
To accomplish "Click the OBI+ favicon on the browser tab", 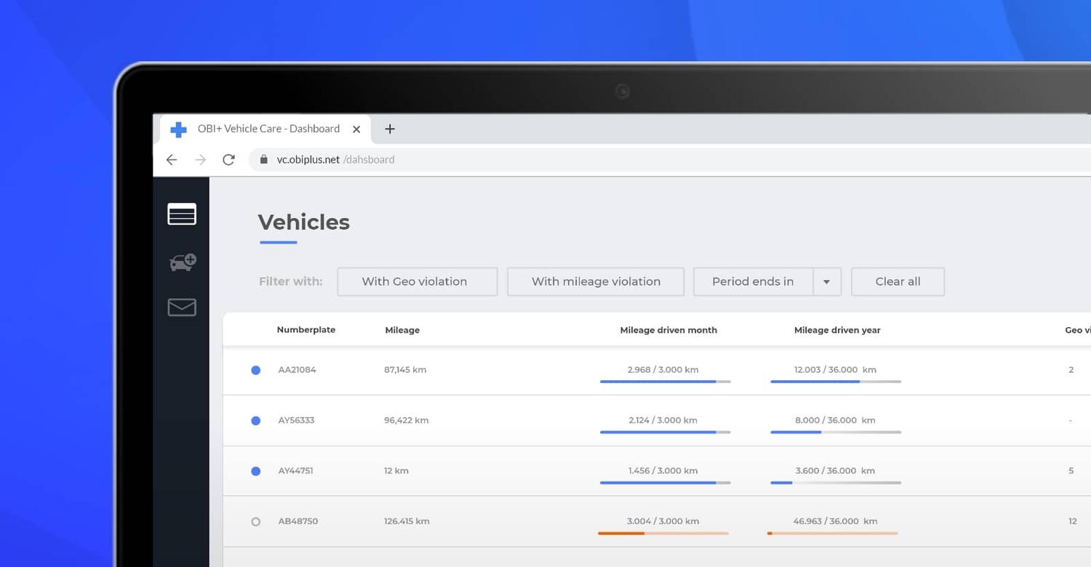I will pos(178,129).
